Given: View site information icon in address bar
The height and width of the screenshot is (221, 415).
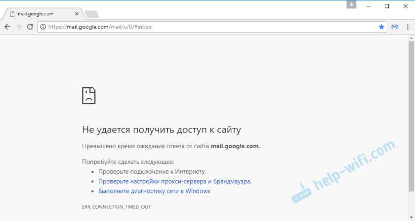Looking at the screenshot, I should click(x=43, y=27).
